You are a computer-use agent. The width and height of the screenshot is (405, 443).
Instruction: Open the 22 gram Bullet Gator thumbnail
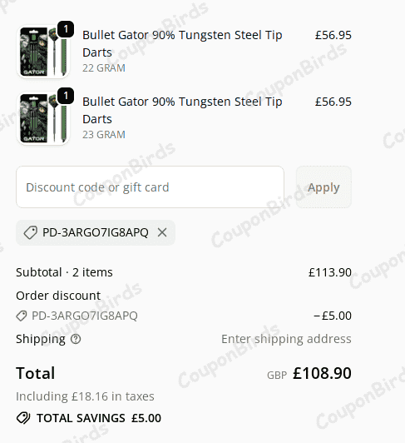pos(43,52)
